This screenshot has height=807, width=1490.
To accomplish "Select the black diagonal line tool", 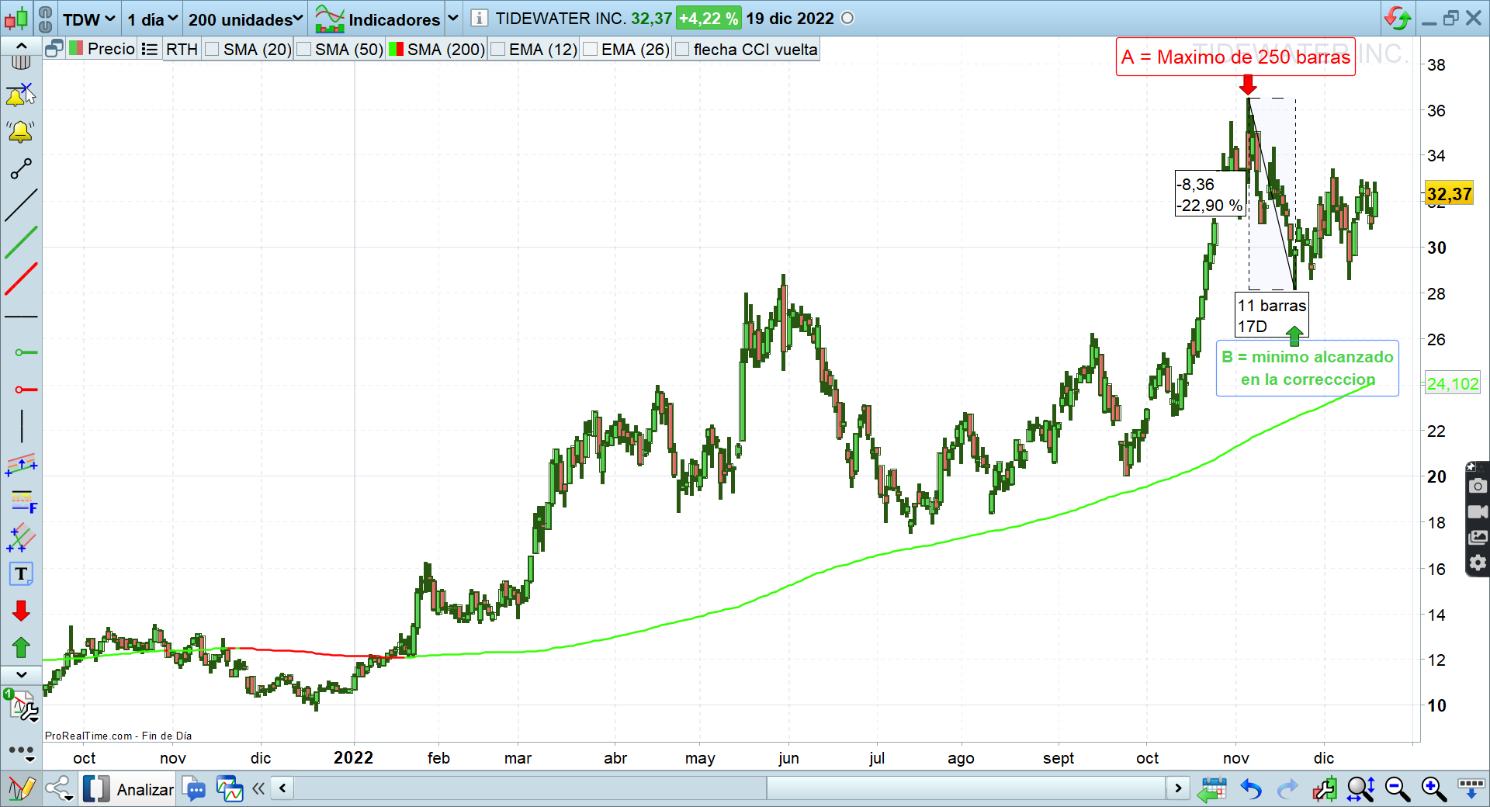I will (21, 205).
